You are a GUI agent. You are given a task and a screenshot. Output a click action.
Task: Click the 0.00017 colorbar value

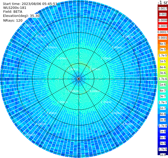coord(163,32)
